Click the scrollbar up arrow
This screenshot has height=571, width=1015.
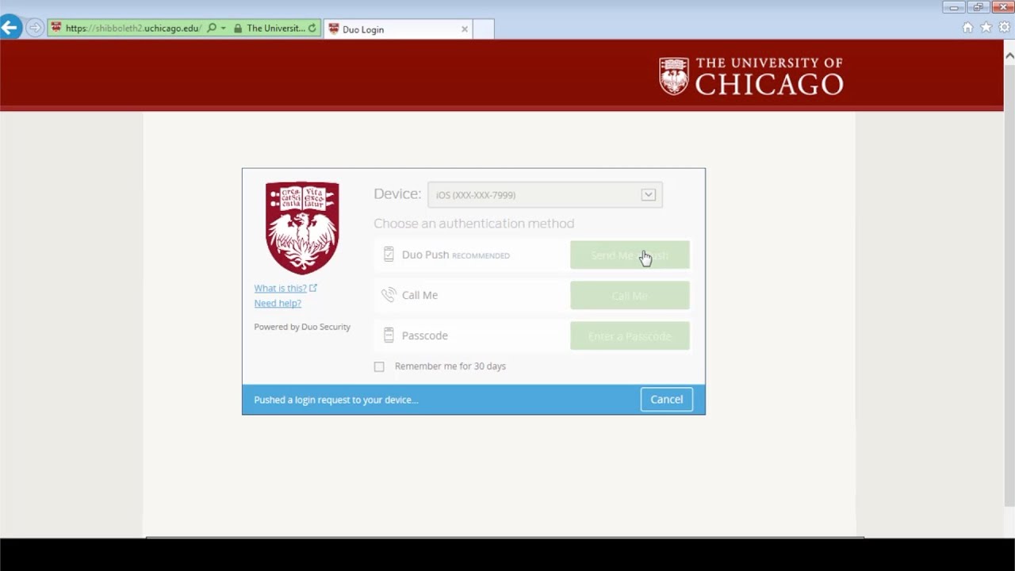click(x=1009, y=56)
